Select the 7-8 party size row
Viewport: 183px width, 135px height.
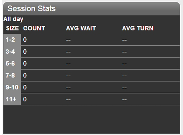tap(92, 75)
